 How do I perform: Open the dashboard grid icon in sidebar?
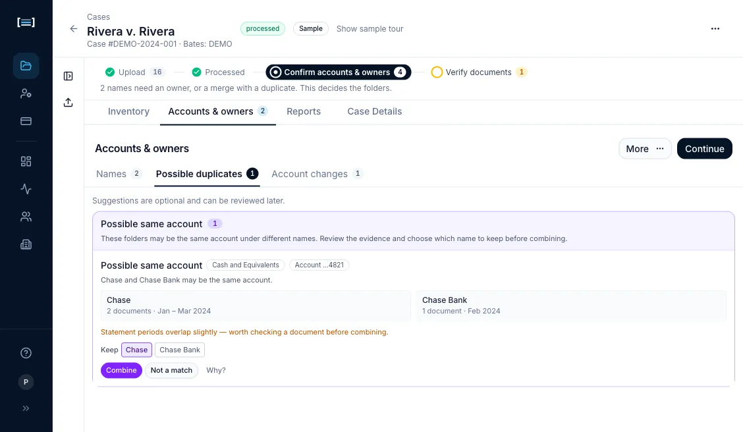(26, 161)
